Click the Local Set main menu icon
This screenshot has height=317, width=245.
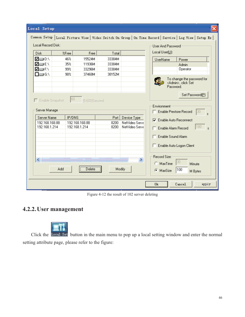click(x=59, y=229)
